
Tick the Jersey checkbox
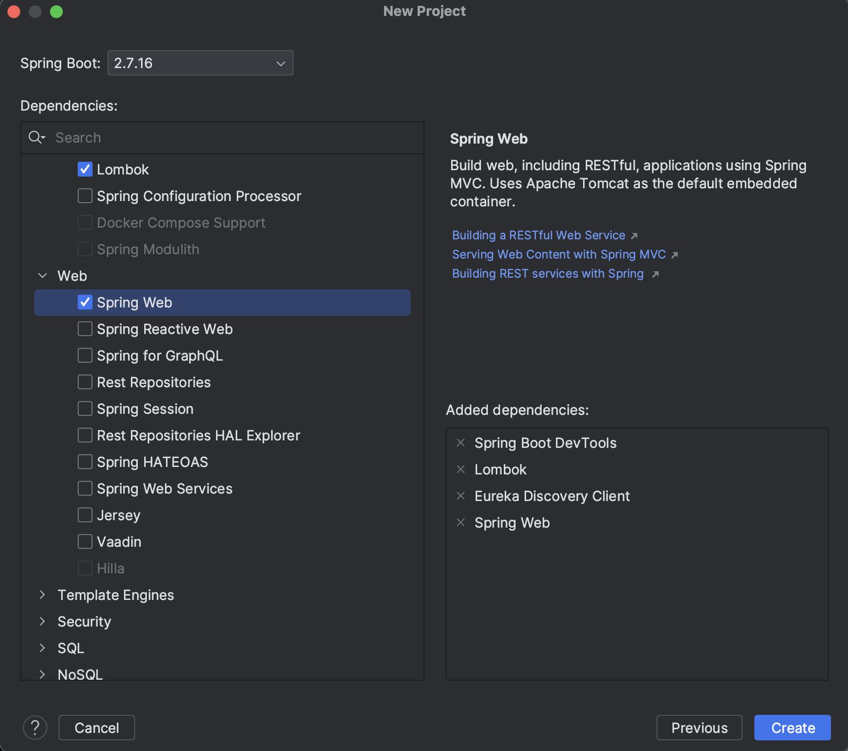(85, 515)
